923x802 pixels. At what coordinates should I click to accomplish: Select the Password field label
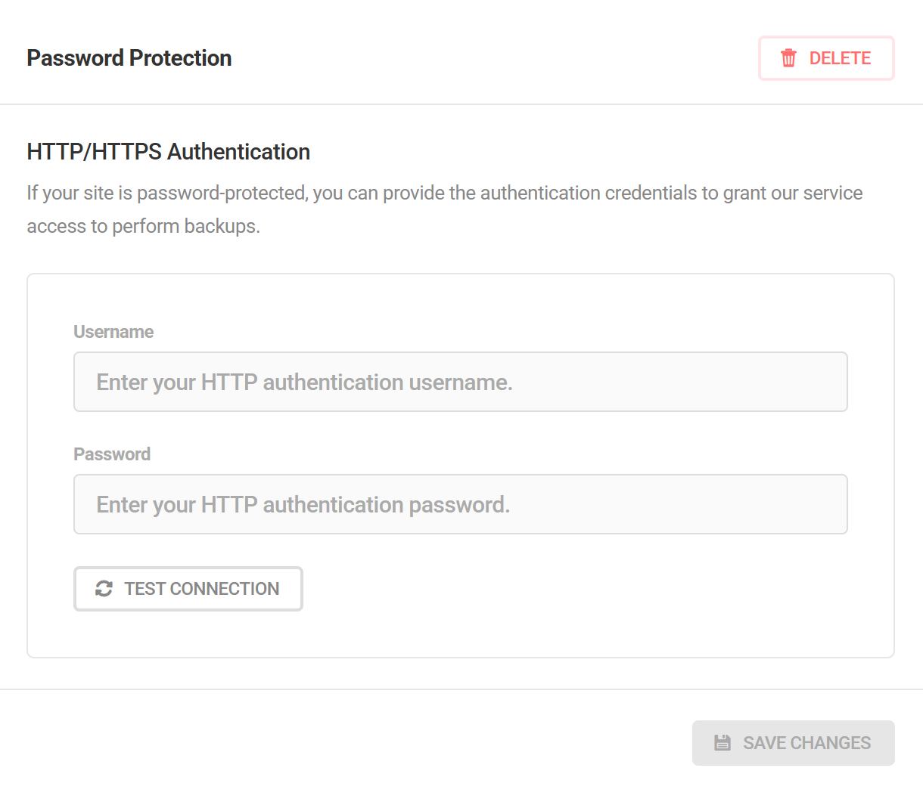click(112, 454)
